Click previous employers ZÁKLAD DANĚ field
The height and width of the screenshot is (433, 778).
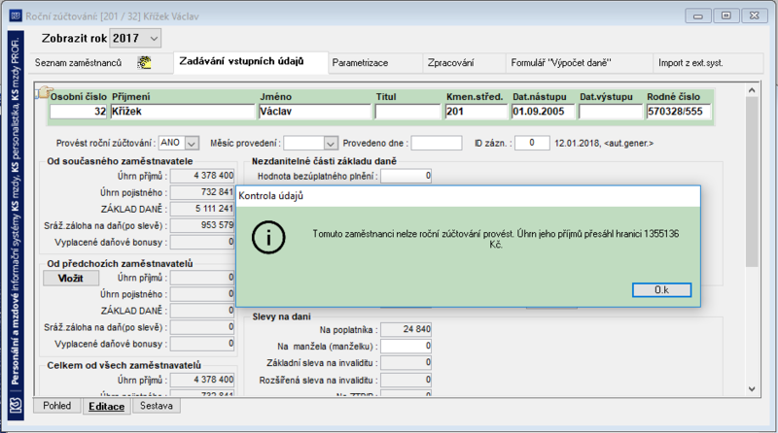(x=202, y=311)
